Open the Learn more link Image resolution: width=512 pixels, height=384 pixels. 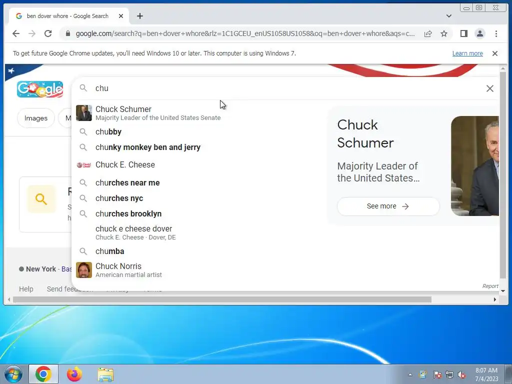(467, 53)
